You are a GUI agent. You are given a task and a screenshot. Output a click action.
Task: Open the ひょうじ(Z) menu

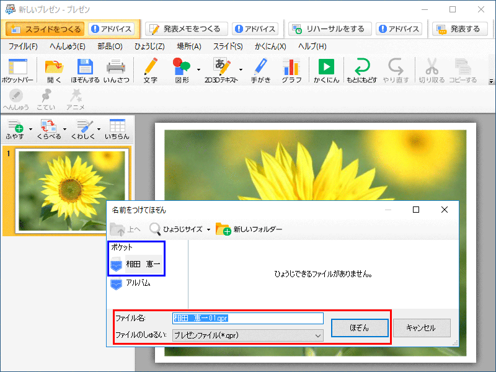149,46
